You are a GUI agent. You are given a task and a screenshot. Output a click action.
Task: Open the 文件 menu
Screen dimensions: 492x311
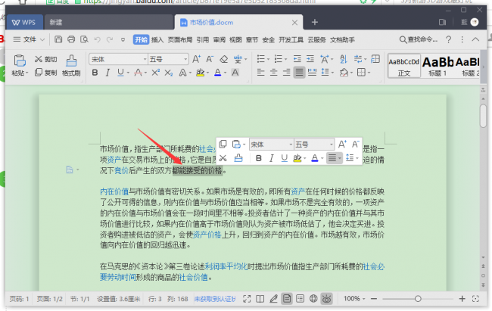point(29,39)
